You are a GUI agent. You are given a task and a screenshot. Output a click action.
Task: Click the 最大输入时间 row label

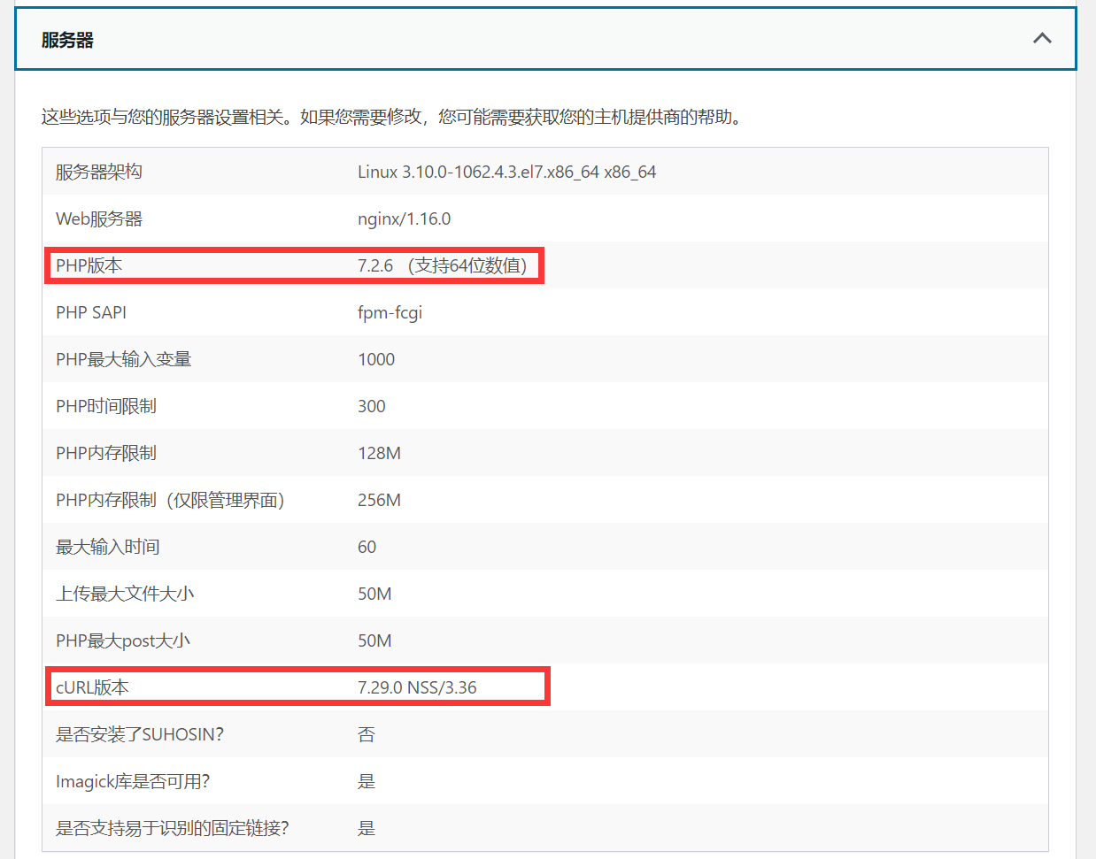tap(107, 547)
